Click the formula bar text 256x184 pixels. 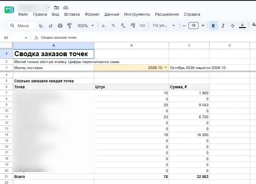tap(59, 38)
